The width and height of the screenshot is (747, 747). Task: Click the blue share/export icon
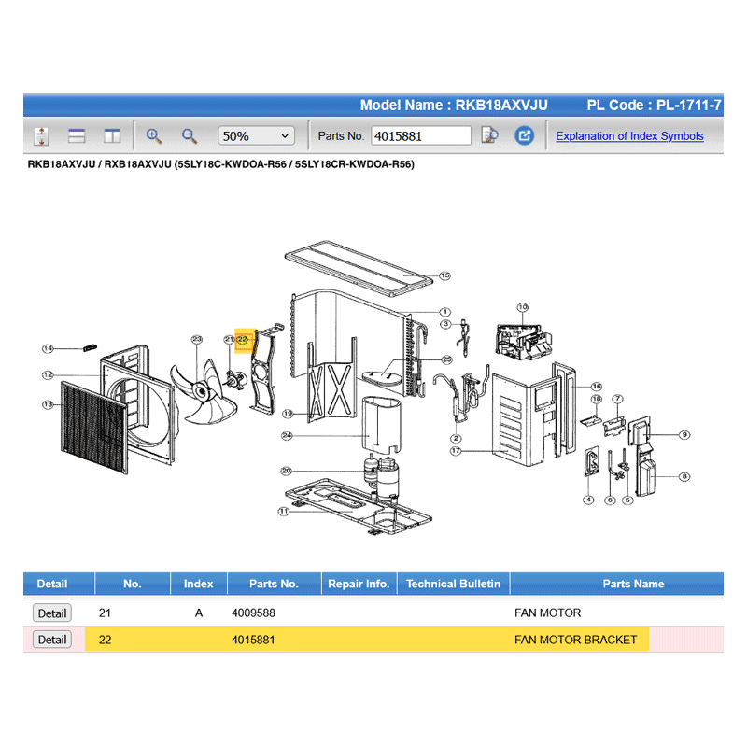coord(525,136)
